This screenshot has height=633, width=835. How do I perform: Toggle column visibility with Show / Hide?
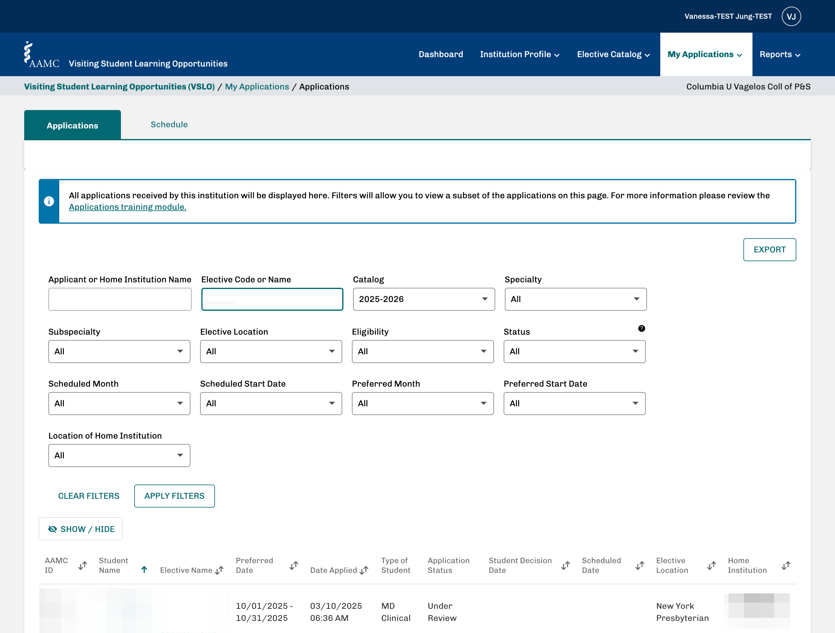pyautogui.click(x=81, y=529)
